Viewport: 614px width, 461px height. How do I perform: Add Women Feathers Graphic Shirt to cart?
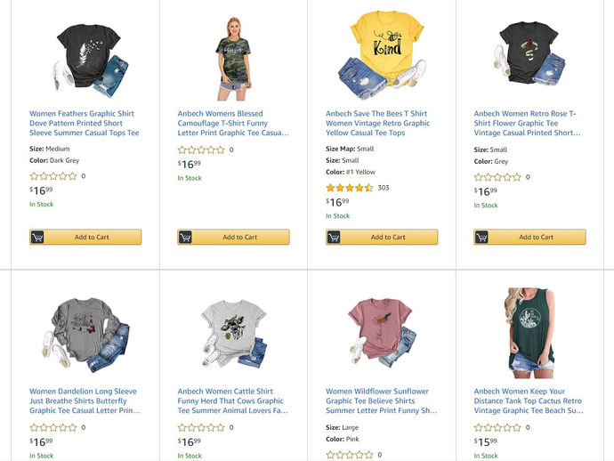coord(92,238)
